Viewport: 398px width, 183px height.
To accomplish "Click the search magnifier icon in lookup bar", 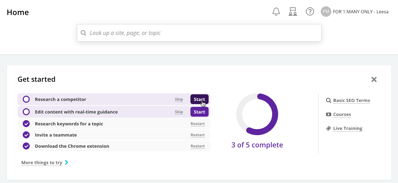I will tap(83, 33).
